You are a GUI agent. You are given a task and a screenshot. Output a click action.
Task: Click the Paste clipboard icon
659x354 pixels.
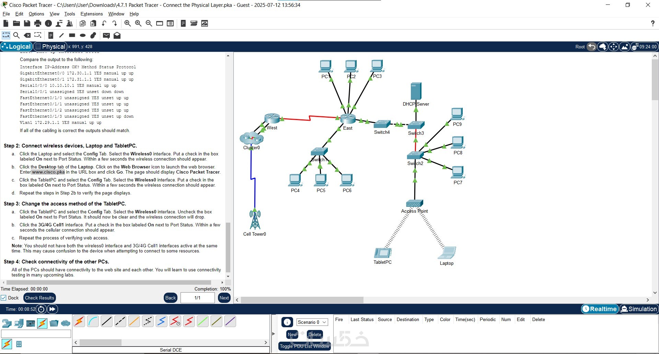pyautogui.click(x=93, y=23)
